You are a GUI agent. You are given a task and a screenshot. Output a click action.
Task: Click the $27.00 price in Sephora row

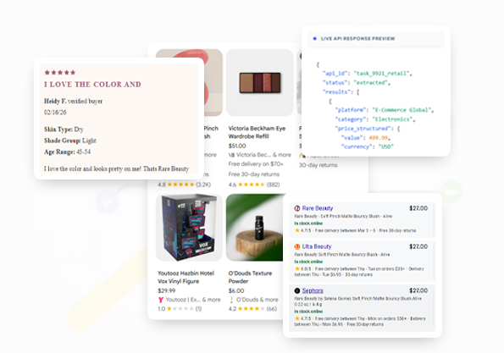[418, 290]
